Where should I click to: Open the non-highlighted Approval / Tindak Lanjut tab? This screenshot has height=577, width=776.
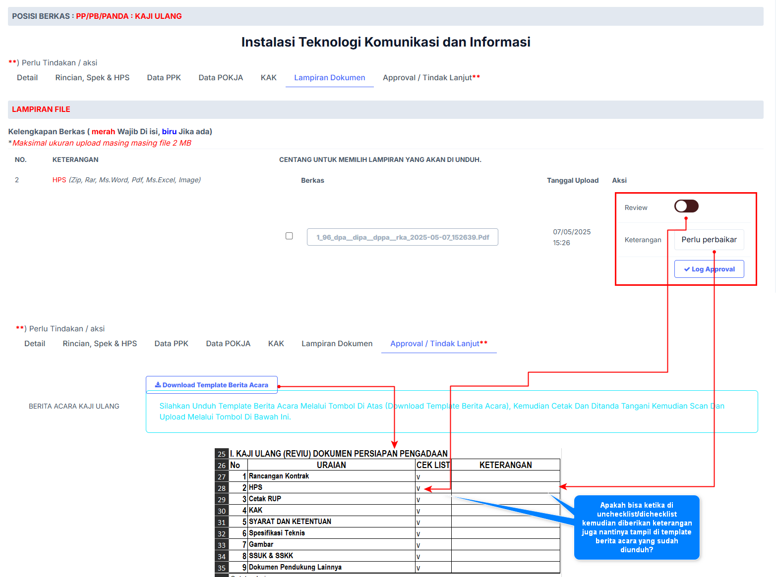pyautogui.click(x=431, y=78)
